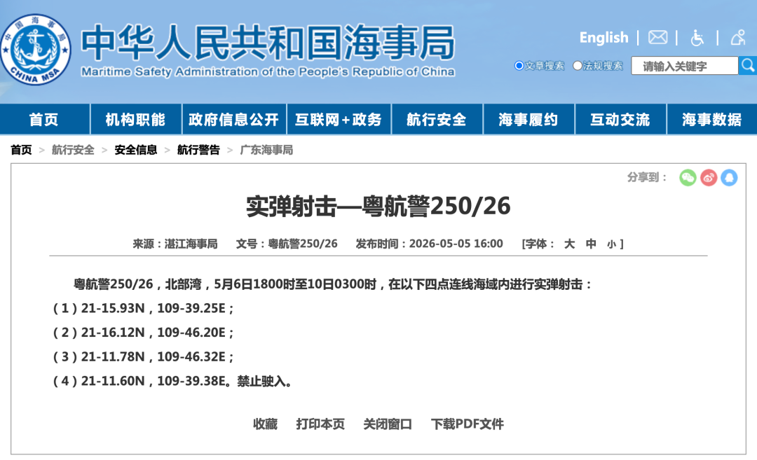Click 关闭窗口 to close the window
757x460 pixels.
[x=388, y=424]
